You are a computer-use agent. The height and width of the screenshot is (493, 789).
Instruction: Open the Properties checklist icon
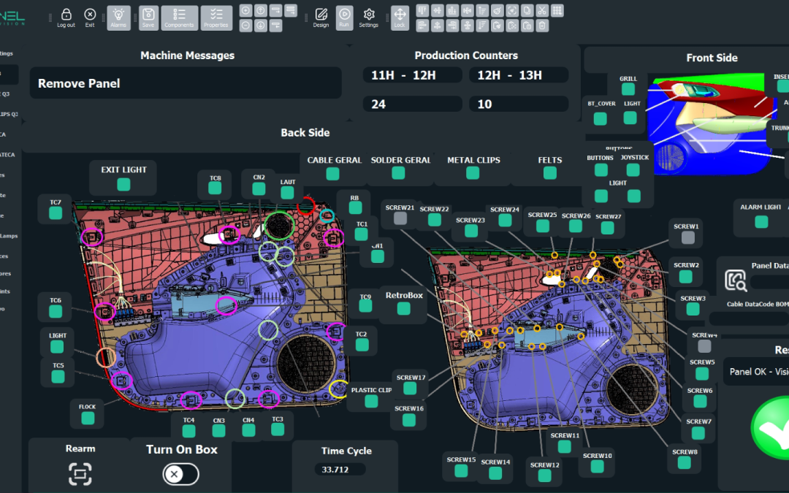pyautogui.click(x=216, y=18)
